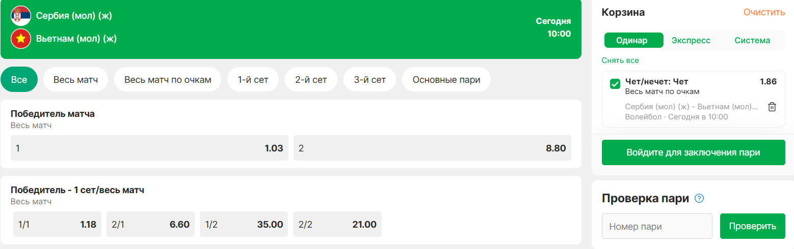This screenshot has width=794, height=249.
Task: Filter markets by Весь матч
Action: [x=76, y=79]
